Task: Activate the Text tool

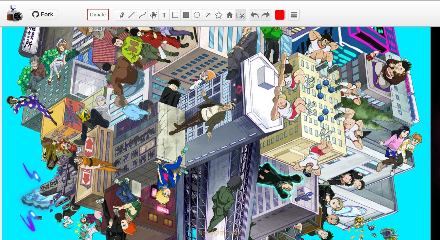Action: point(164,15)
